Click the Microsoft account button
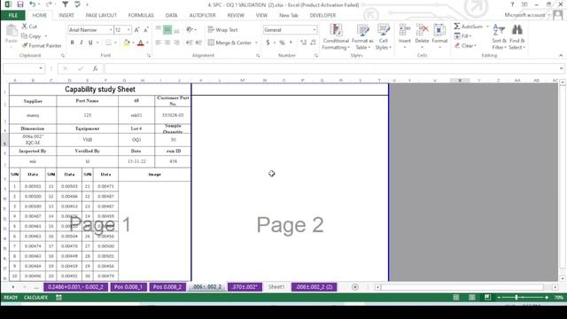Viewport: 567px width, 319px height. pyautogui.click(x=527, y=15)
